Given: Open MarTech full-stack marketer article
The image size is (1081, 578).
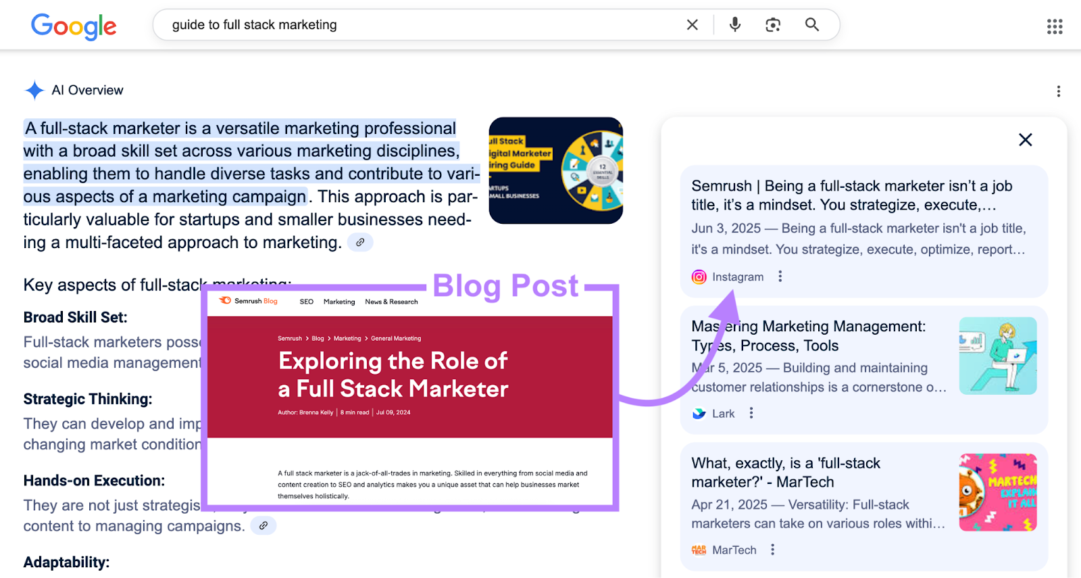Looking at the screenshot, I should 786,473.
